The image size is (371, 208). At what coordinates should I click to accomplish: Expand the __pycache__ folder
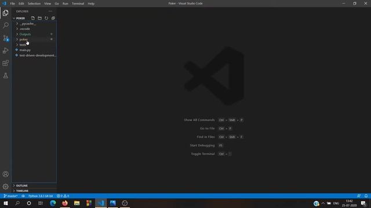pos(34,24)
